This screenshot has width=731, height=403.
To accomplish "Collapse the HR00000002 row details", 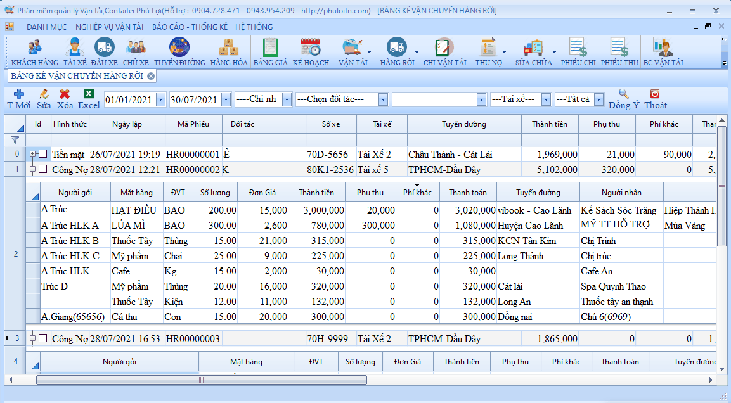I will 32,169.
